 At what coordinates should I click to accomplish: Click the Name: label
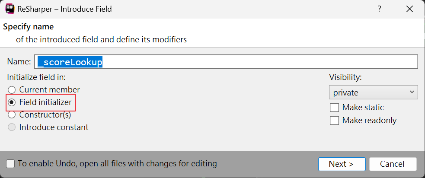coord(19,62)
